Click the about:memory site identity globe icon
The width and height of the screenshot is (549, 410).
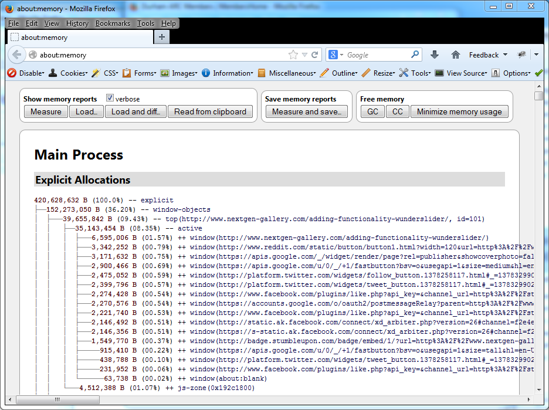[x=33, y=55]
